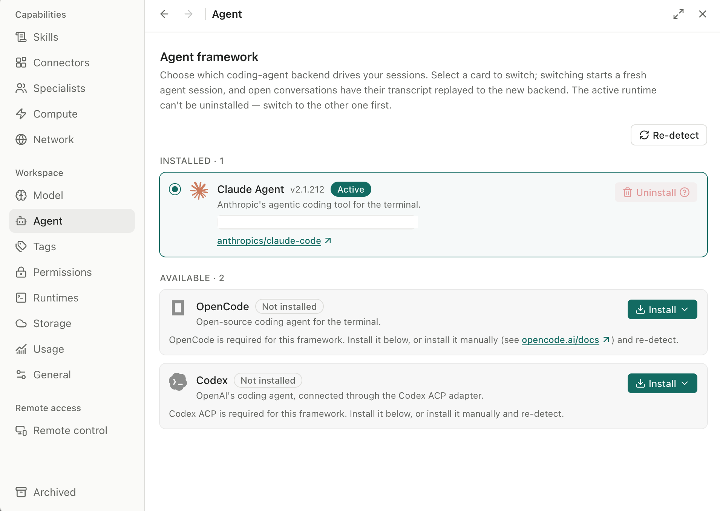Click the external arrow after opencode.ai/docs
Viewport: 720px width, 511px height.
606,340
